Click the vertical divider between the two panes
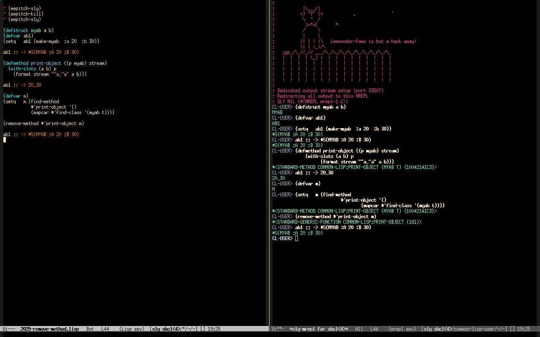Screen dimensions: 540x337 (269, 168)
